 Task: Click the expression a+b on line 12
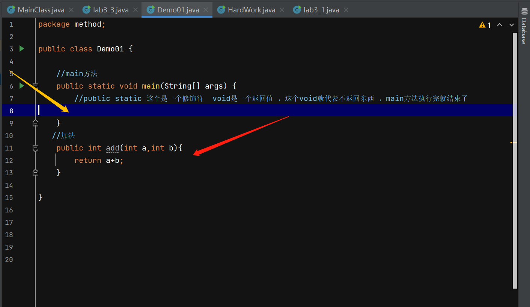coord(113,160)
